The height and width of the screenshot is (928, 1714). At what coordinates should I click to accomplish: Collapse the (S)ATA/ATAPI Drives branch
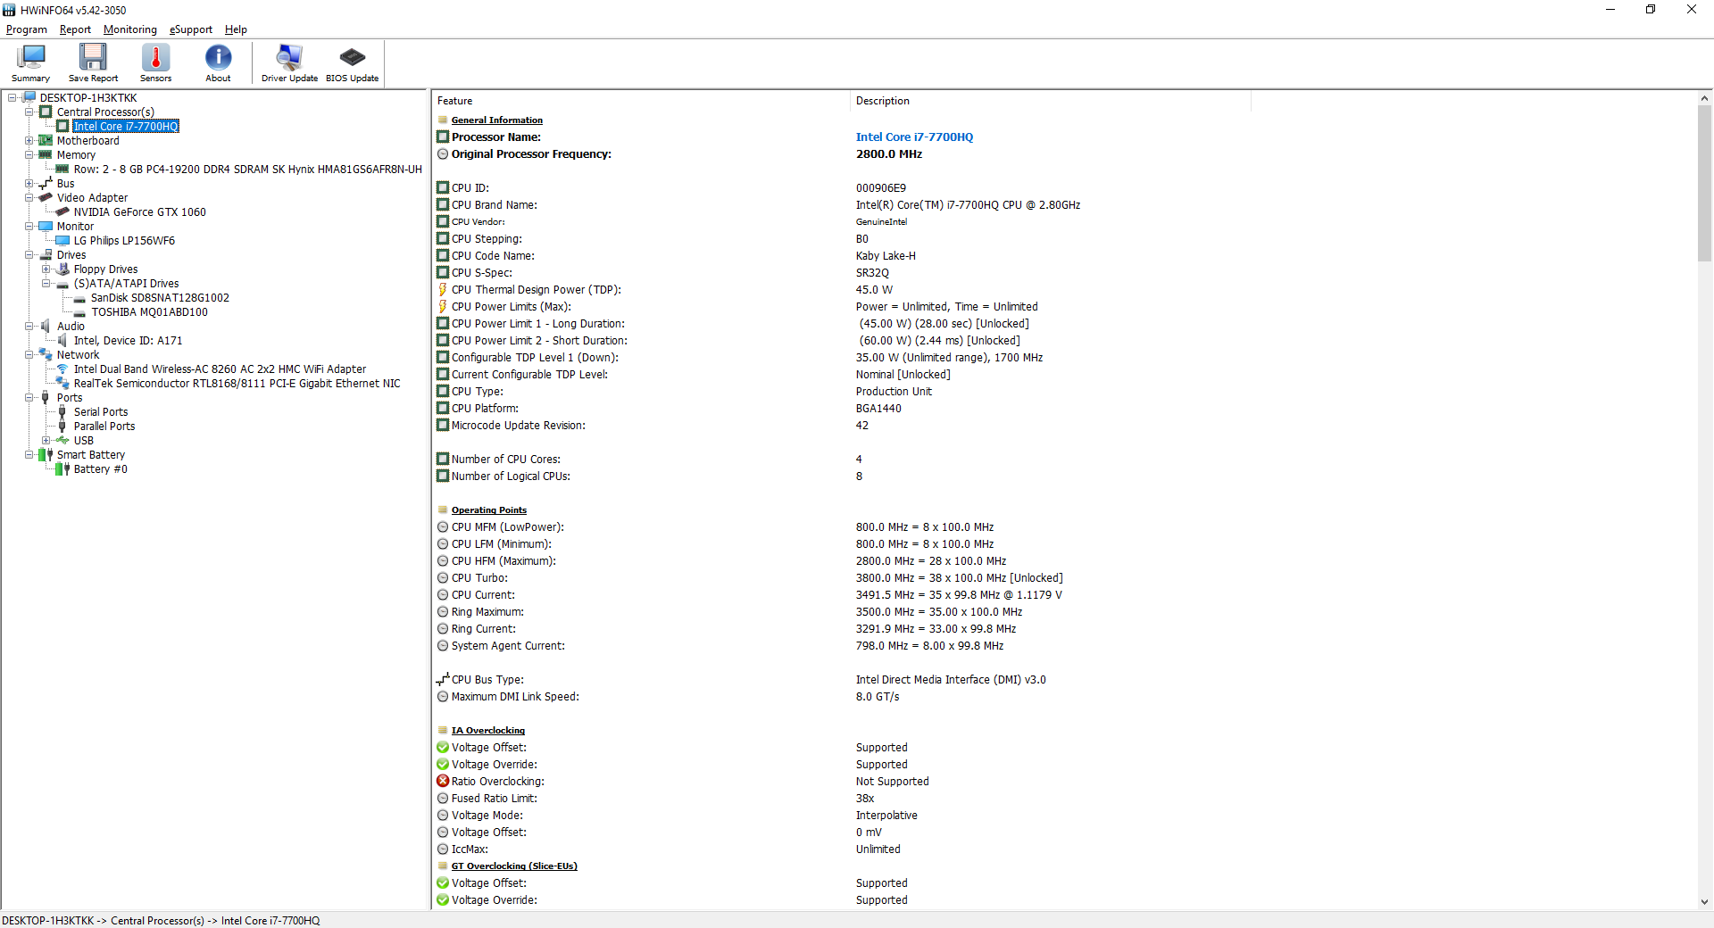coord(46,283)
